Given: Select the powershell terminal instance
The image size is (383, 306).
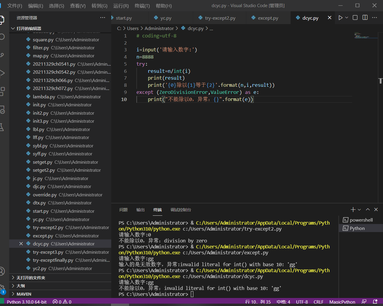Looking at the screenshot, I should (361, 220).
